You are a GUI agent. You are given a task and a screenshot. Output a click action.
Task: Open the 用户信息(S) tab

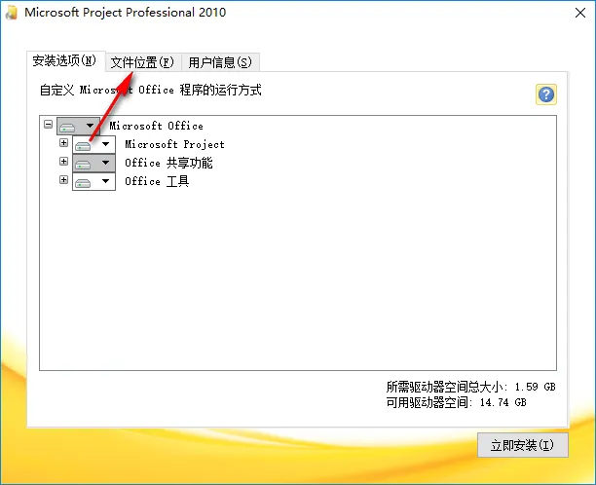click(220, 62)
